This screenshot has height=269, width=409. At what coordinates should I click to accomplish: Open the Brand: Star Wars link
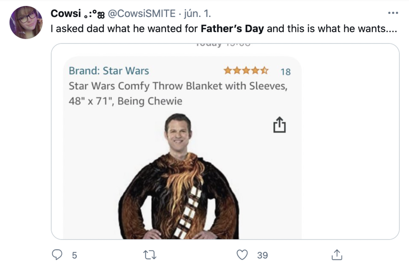click(x=109, y=71)
